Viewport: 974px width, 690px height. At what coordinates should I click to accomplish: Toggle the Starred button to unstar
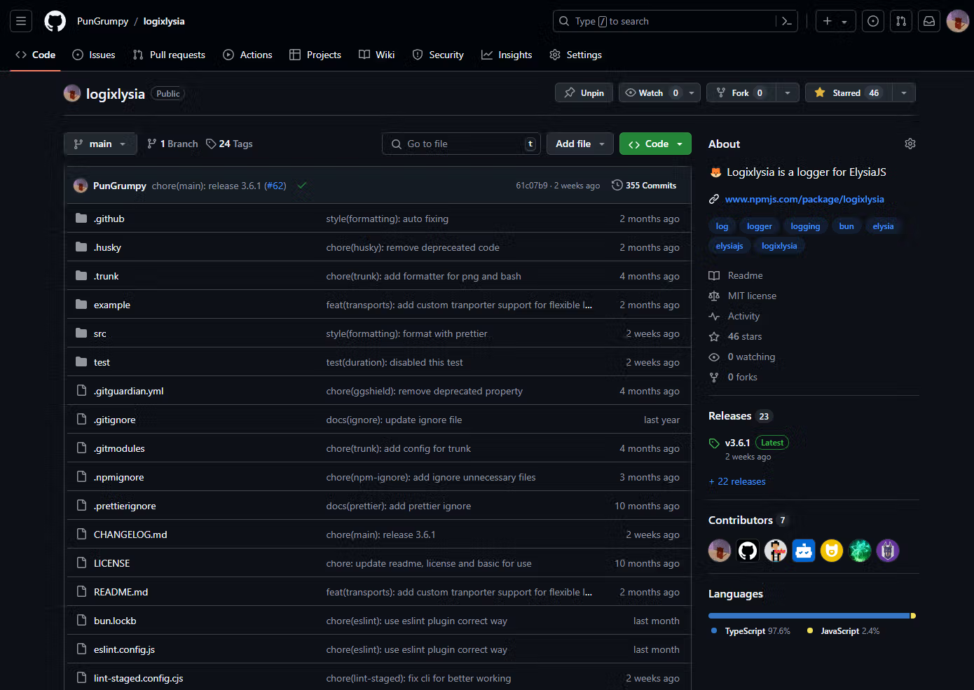849,93
